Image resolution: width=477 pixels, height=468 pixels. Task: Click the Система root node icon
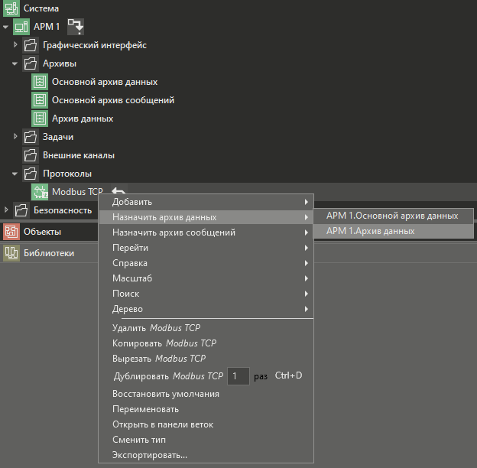coord(11,8)
